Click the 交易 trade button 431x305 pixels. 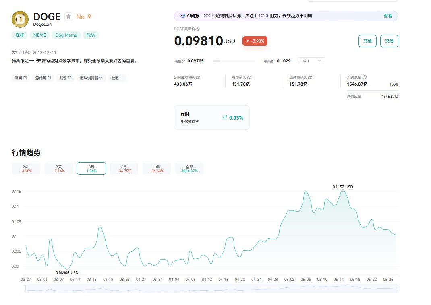389,41
